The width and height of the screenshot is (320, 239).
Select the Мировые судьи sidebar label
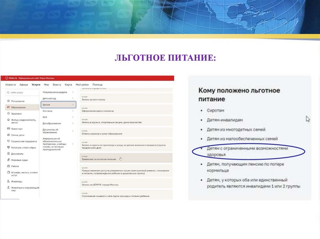point(19,160)
